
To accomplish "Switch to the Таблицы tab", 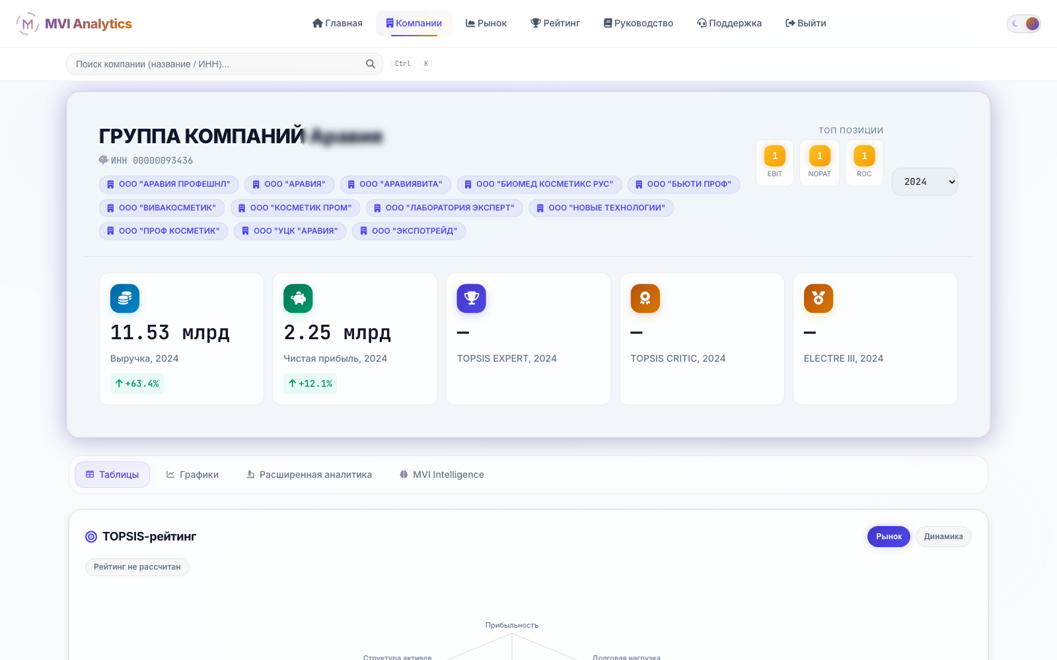I will (112, 475).
